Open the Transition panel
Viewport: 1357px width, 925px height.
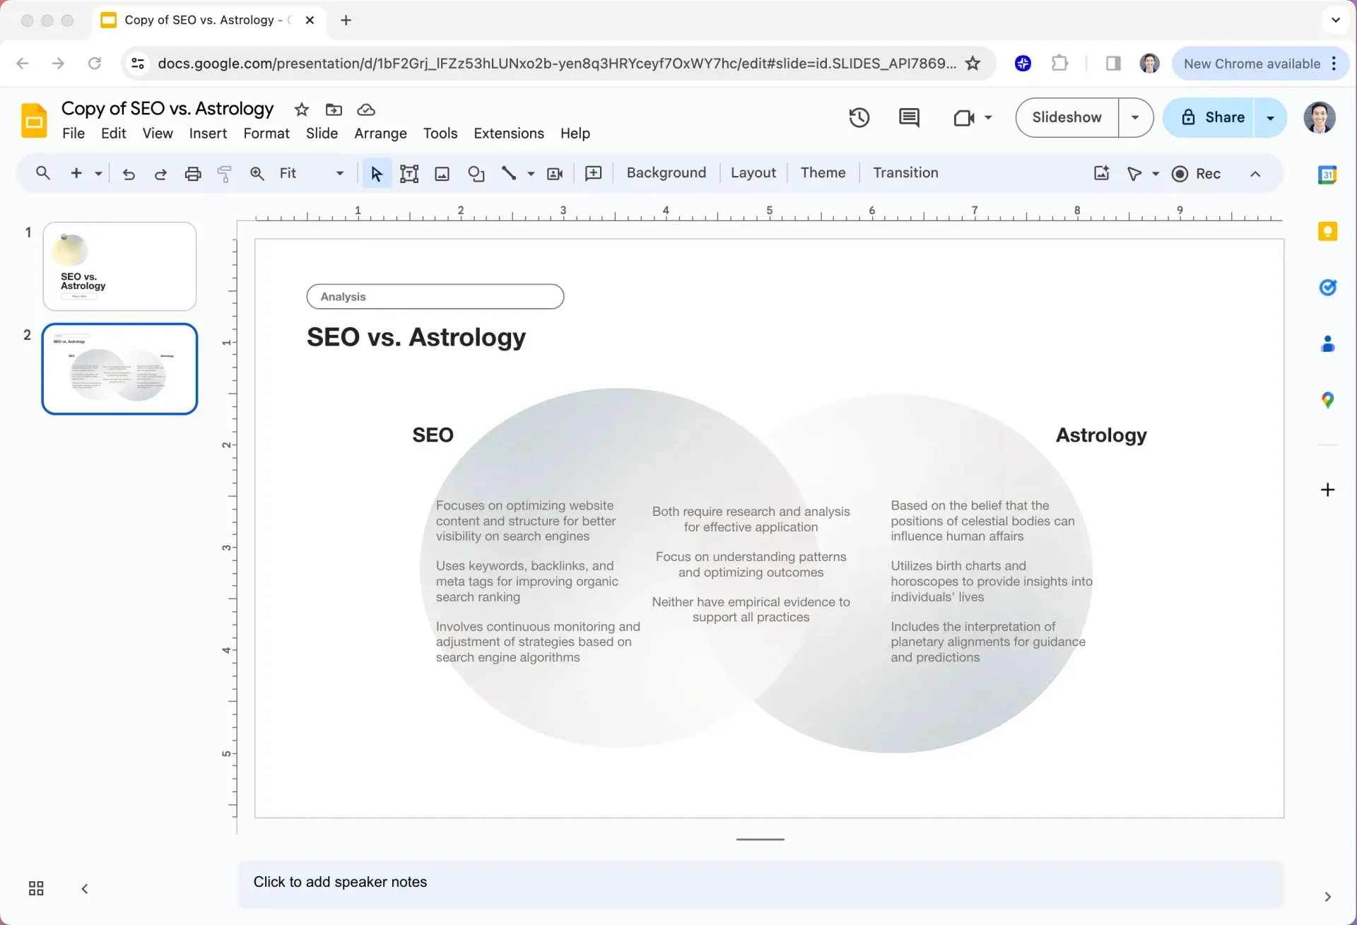pyautogui.click(x=905, y=173)
